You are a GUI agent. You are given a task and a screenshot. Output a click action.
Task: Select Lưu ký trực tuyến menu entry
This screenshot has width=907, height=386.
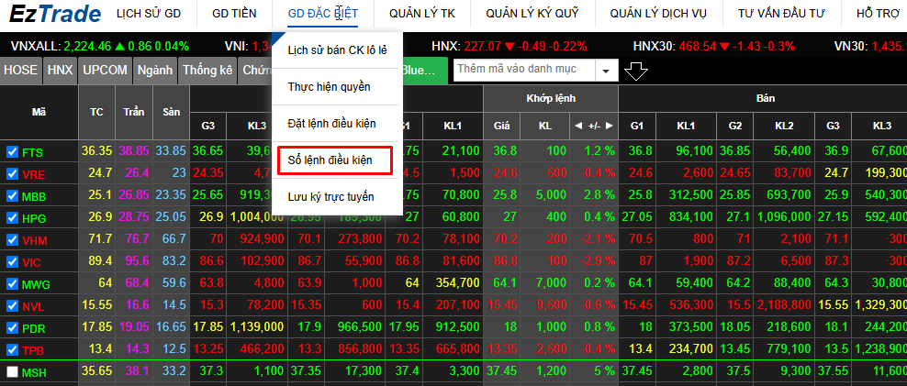tap(337, 197)
